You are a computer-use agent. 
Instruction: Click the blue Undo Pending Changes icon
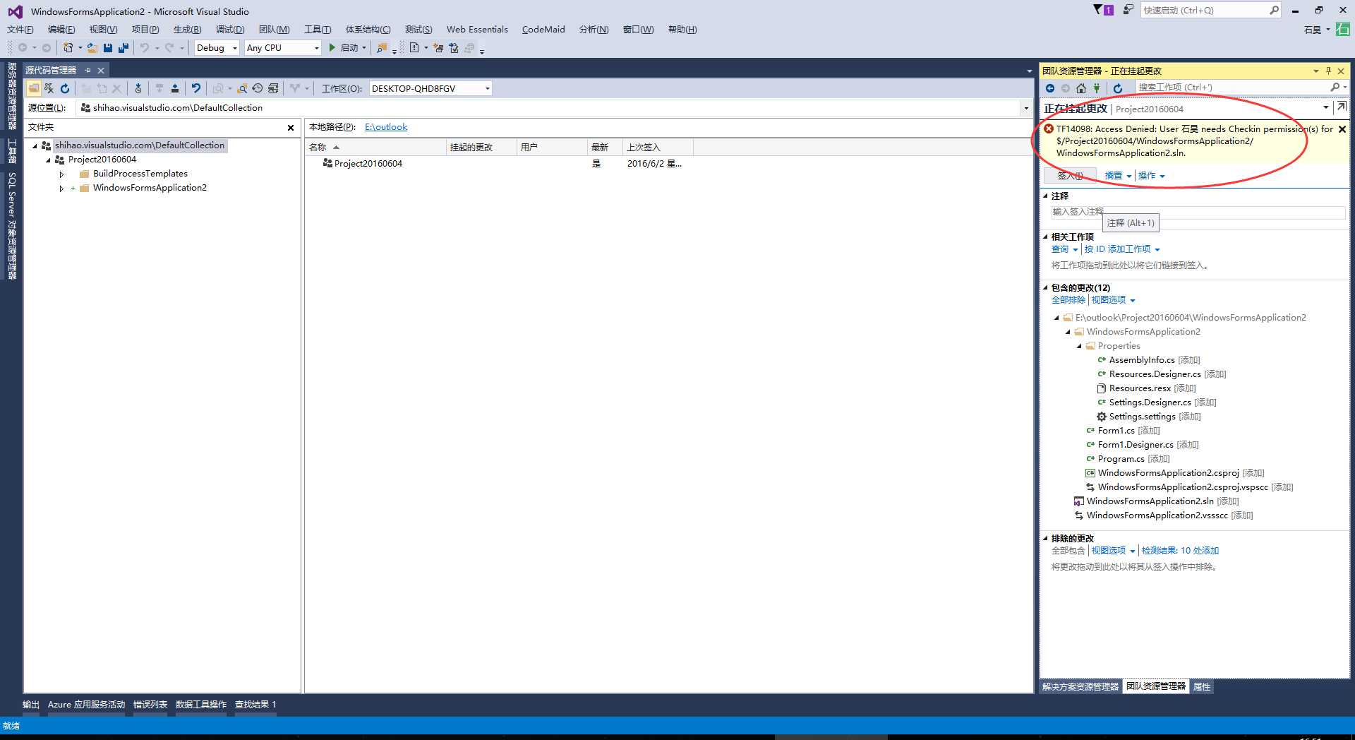(195, 88)
